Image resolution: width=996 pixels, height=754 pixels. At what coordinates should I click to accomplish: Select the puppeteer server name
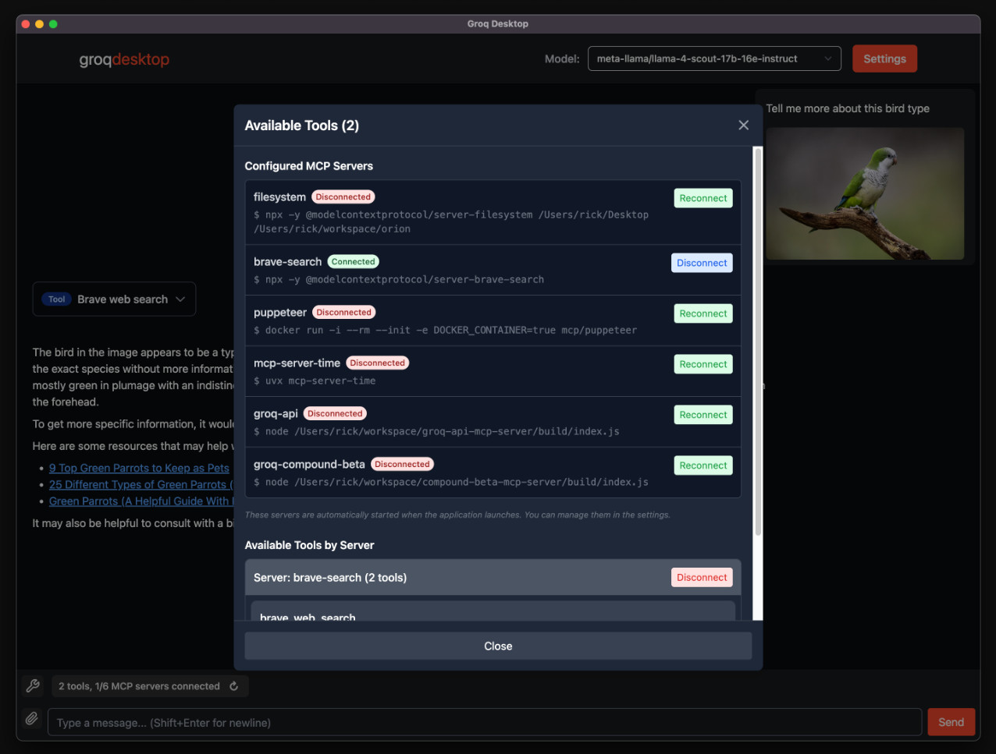(280, 313)
